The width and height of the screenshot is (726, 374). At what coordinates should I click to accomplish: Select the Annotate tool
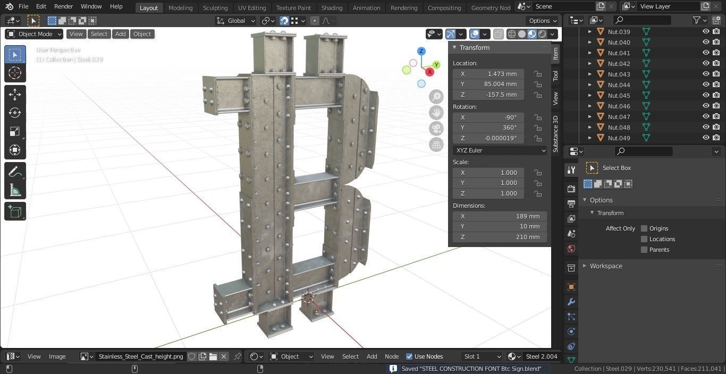coord(15,172)
